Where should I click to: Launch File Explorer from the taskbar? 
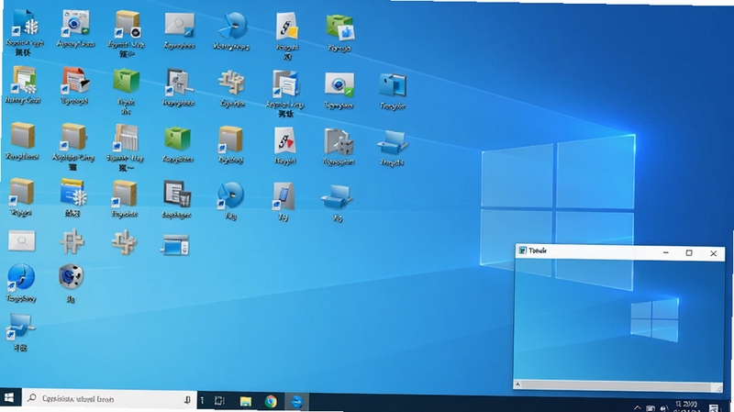245,401
